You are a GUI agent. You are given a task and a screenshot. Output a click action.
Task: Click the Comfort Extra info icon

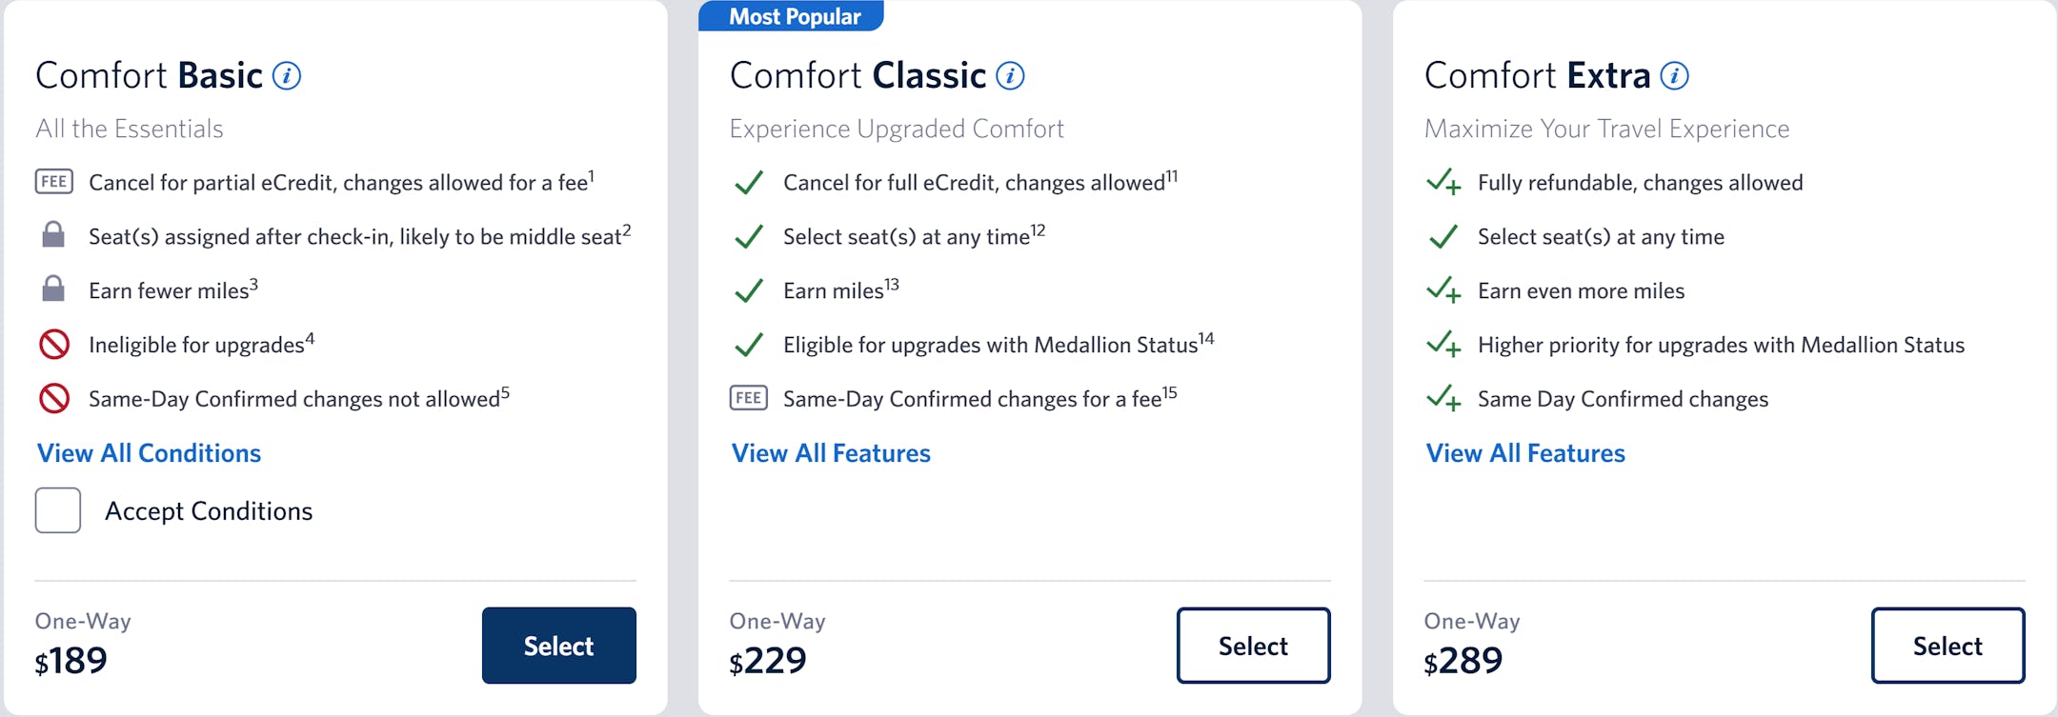coord(1674,76)
